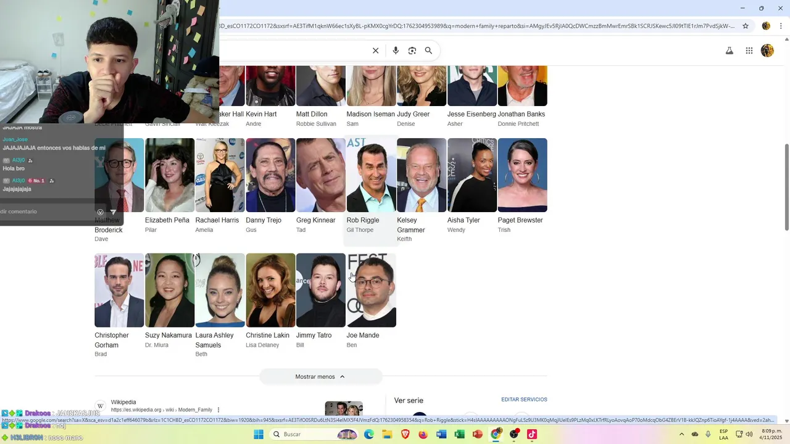Switch to Google Chrome on the taskbar

tap(496, 434)
